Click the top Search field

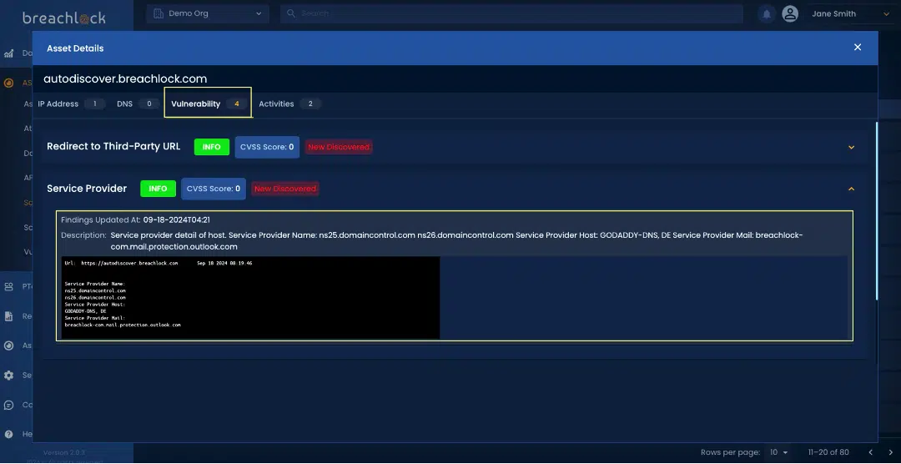pyautogui.click(x=511, y=13)
